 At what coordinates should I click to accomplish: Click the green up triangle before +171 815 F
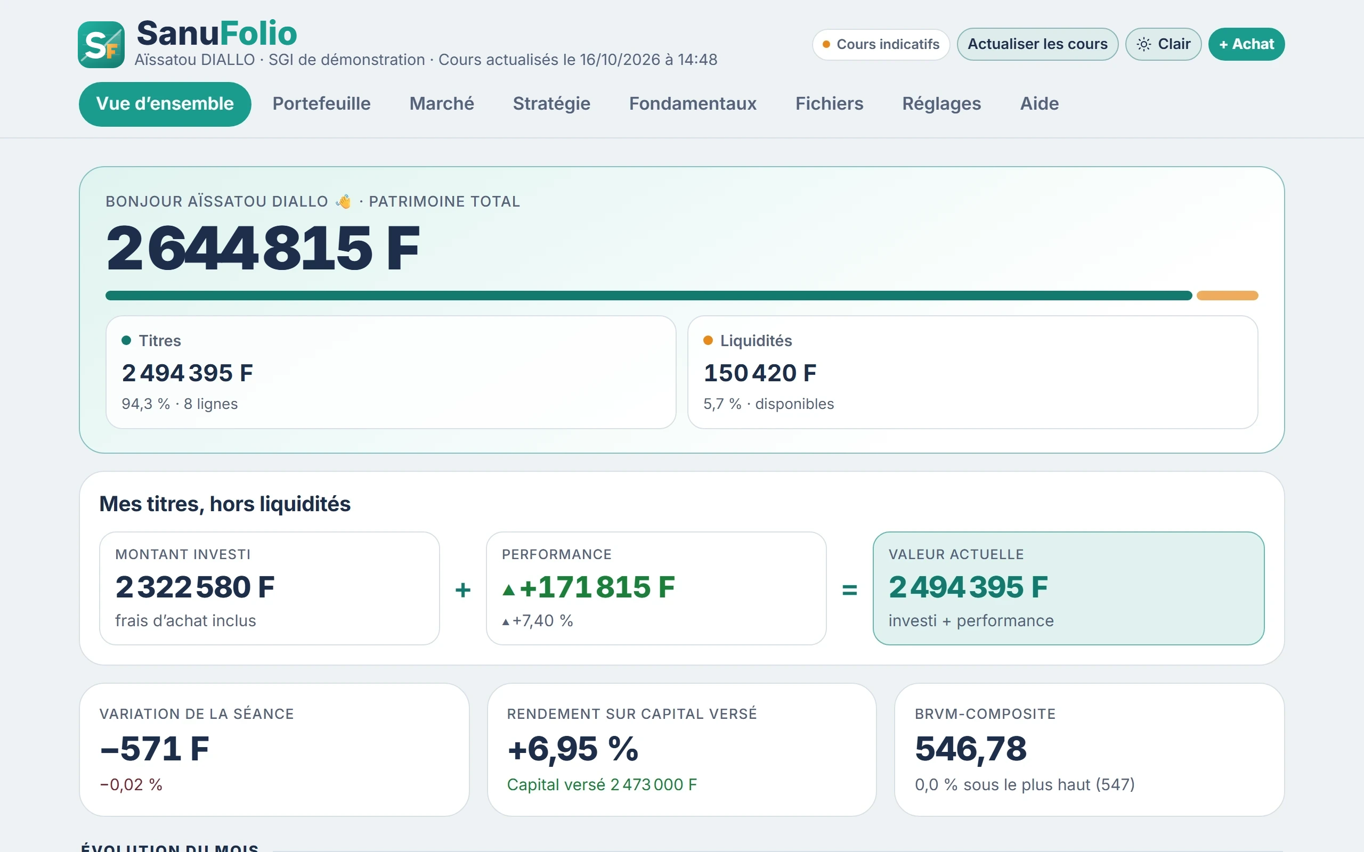click(508, 590)
